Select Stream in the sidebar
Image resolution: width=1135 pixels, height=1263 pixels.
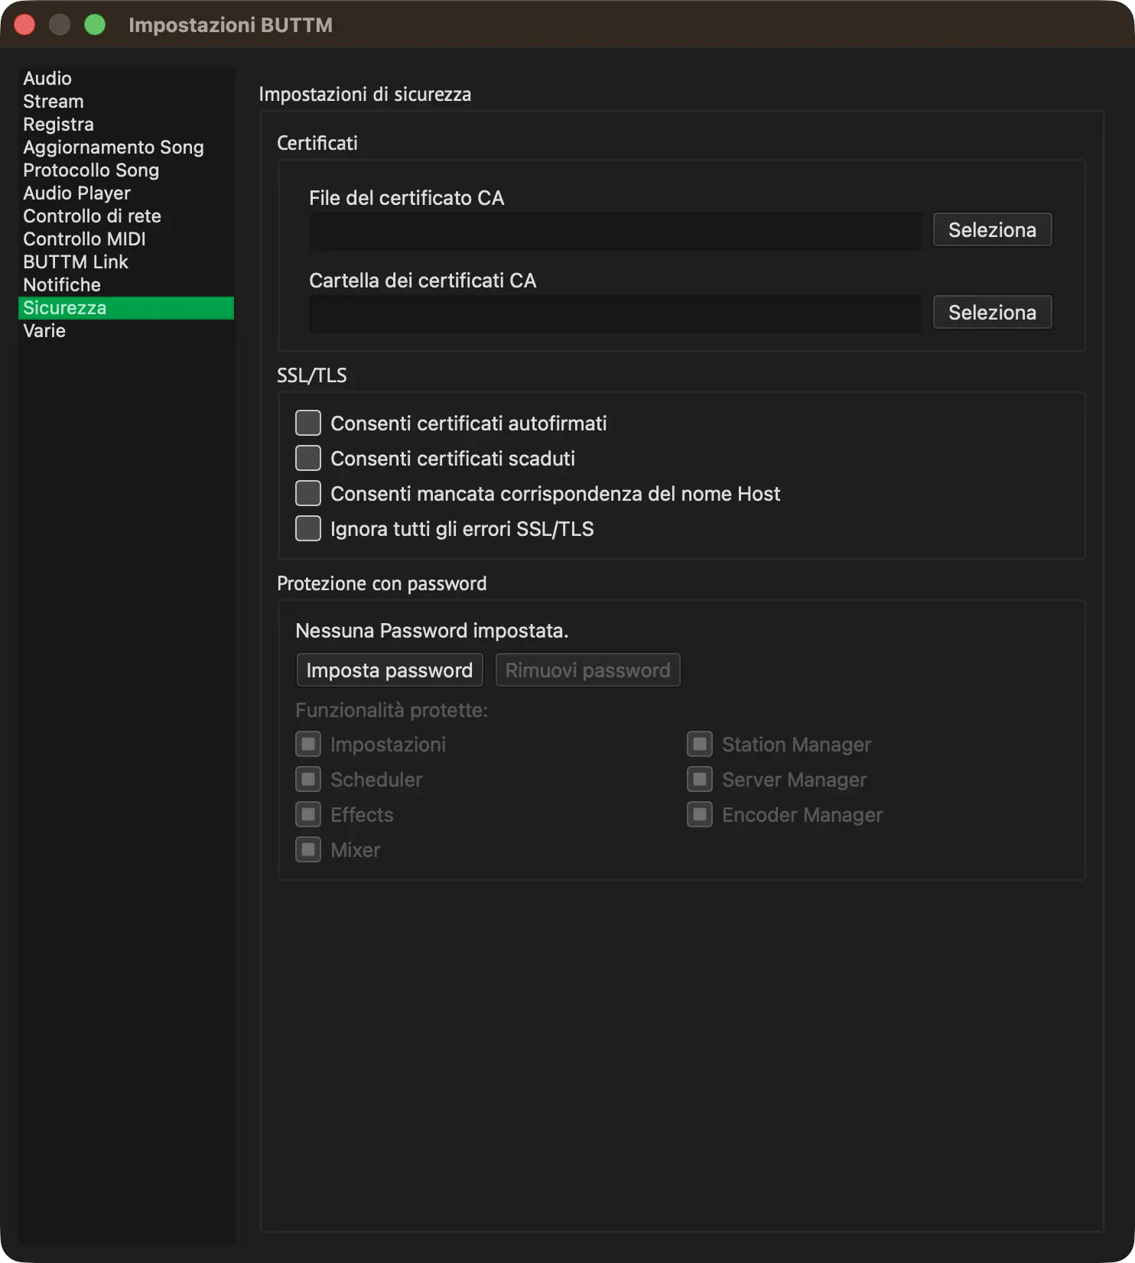(125, 101)
